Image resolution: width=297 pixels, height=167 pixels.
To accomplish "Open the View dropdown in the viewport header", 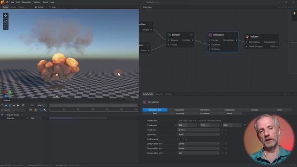I will [54, 7].
